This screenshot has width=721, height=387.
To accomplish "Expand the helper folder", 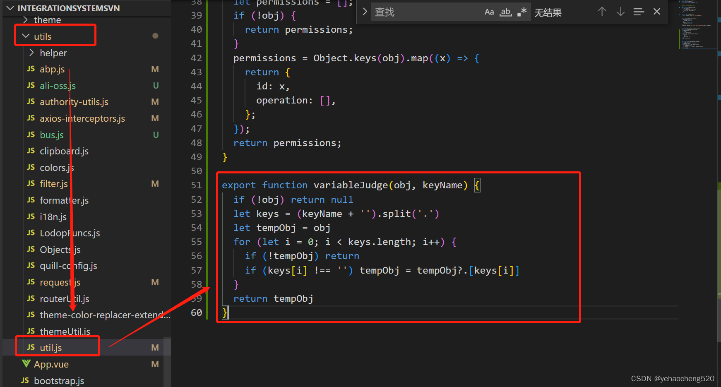I will pyautogui.click(x=53, y=53).
